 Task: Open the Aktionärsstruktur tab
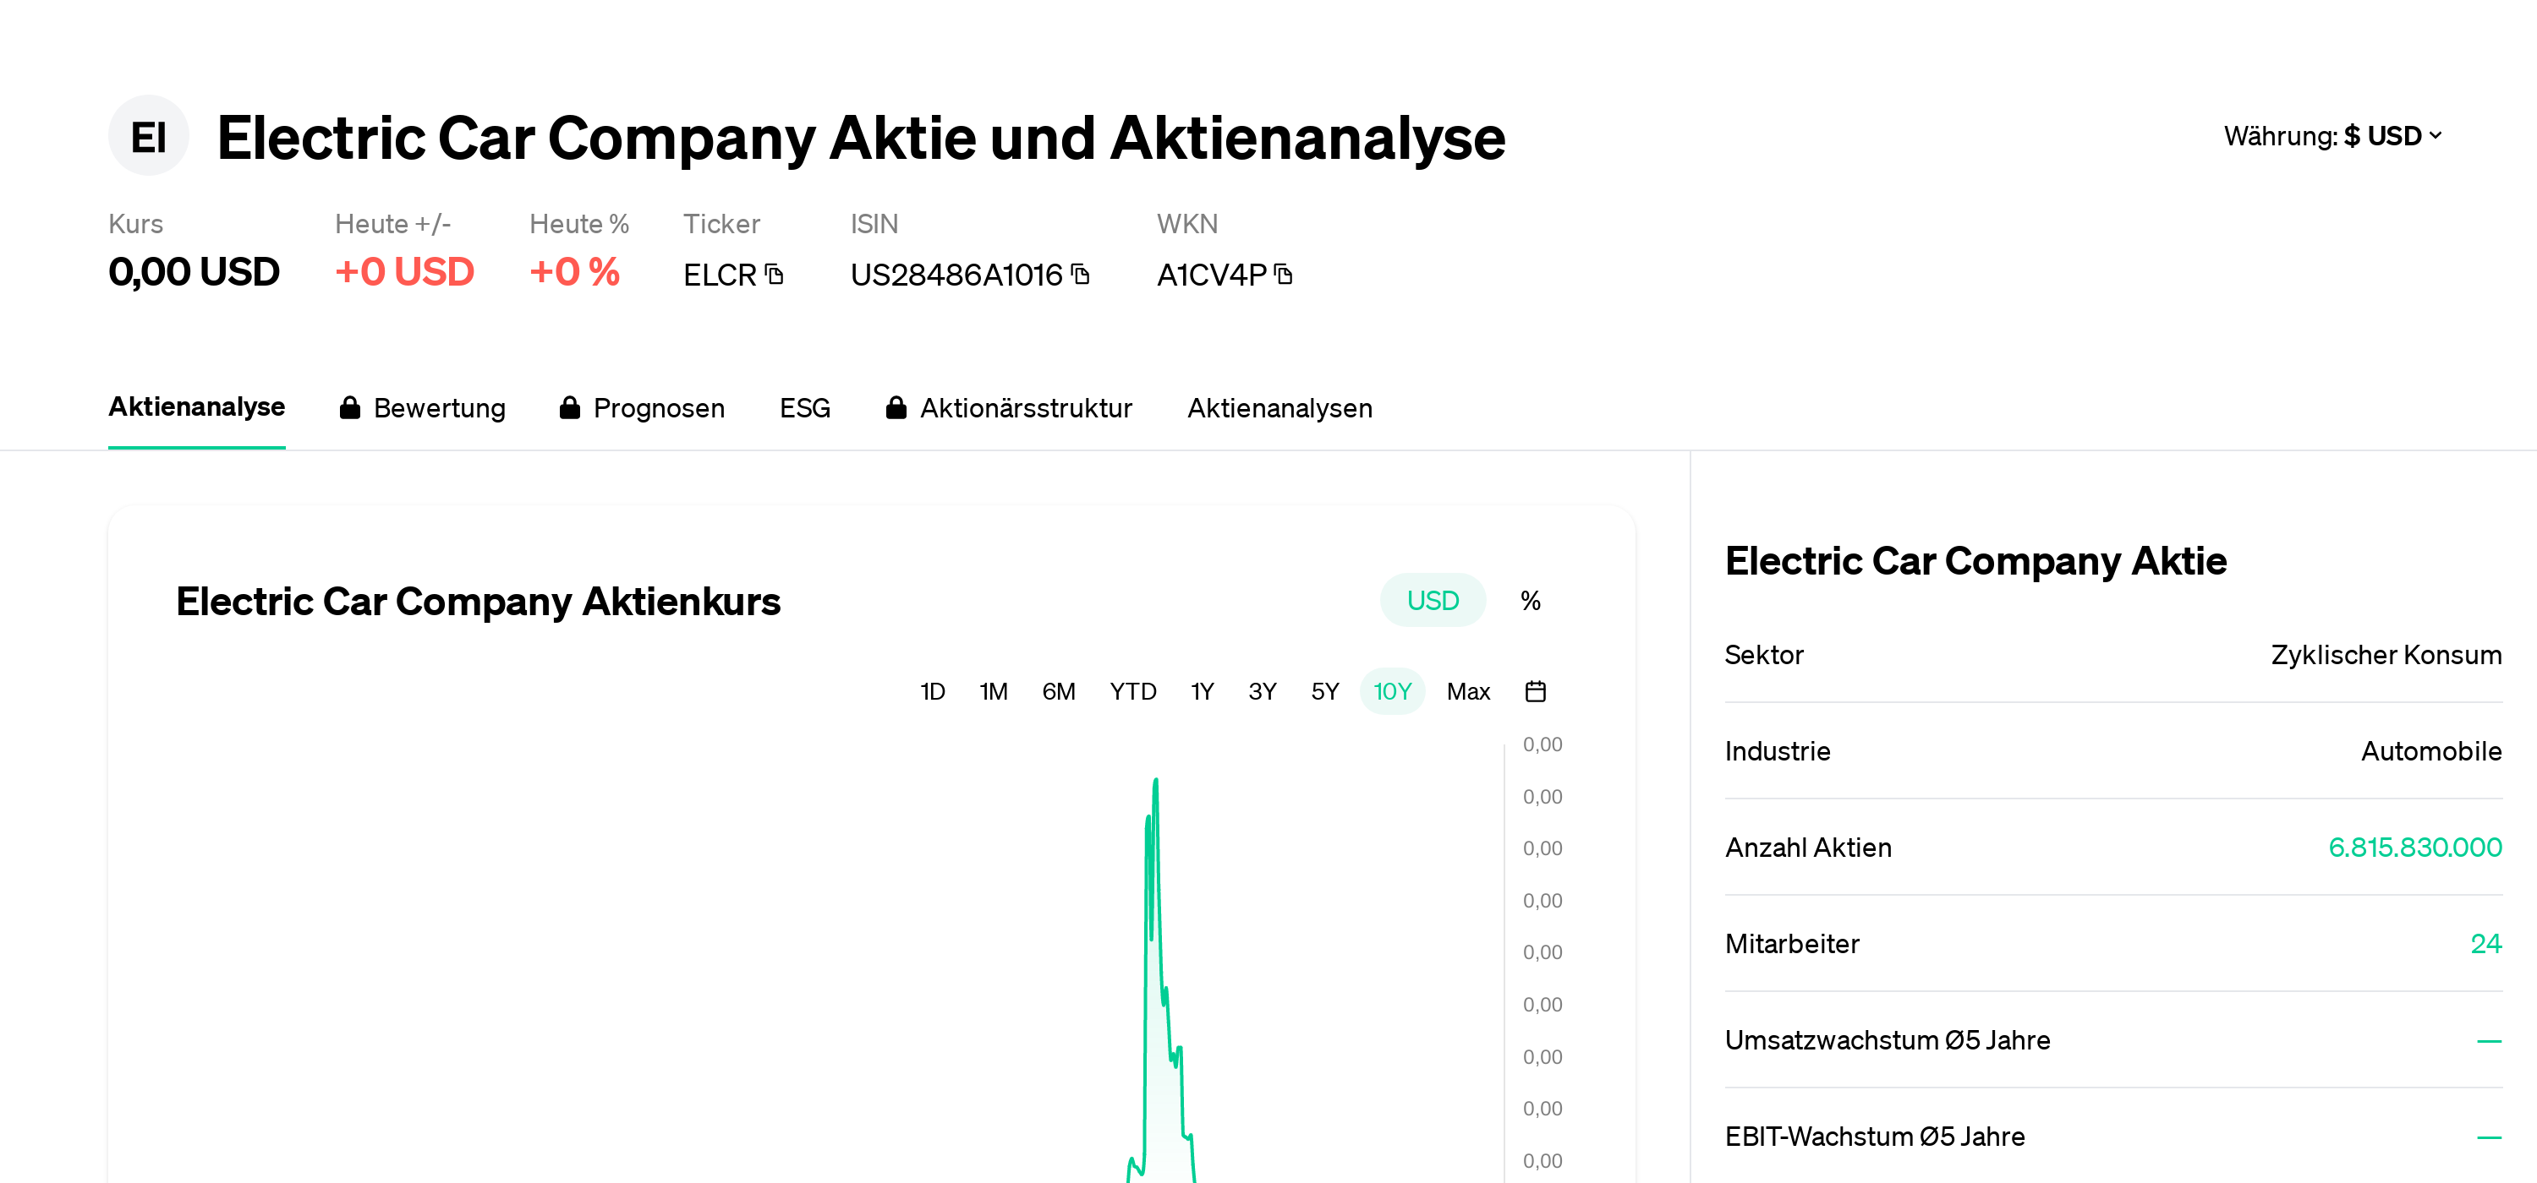[1010, 407]
